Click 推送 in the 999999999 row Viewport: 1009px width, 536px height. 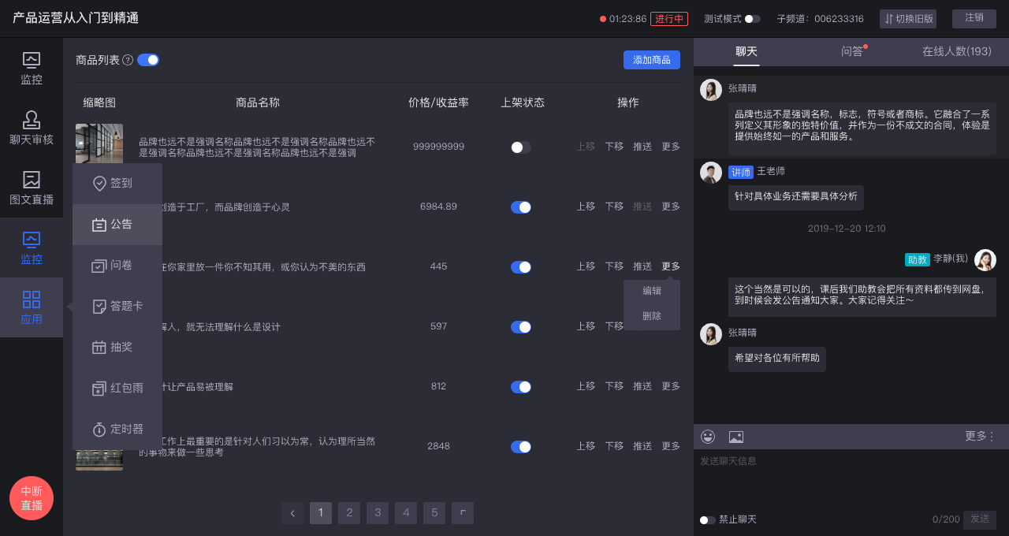pyautogui.click(x=642, y=147)
